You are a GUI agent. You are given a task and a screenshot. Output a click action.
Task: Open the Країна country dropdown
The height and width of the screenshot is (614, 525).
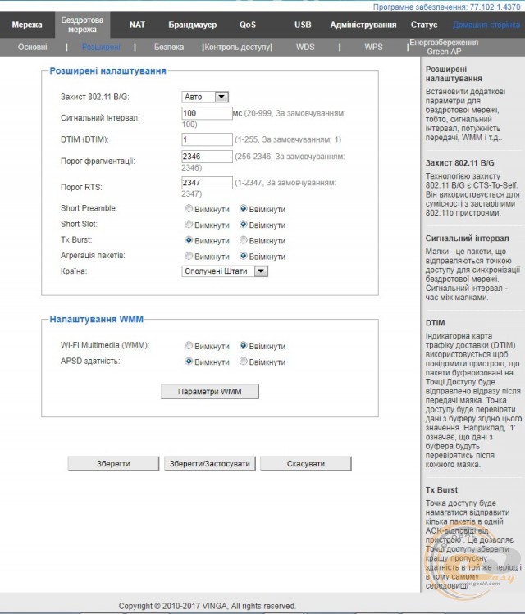[225, 271]
